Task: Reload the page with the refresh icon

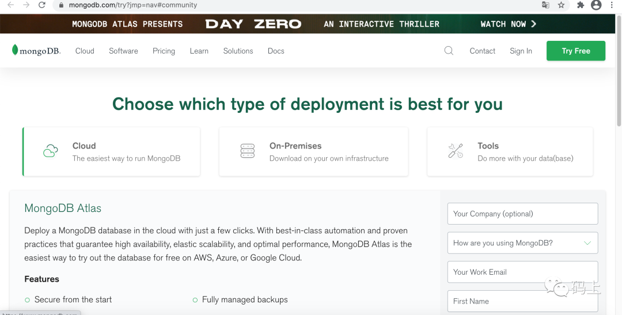Action: coord(42,5)
